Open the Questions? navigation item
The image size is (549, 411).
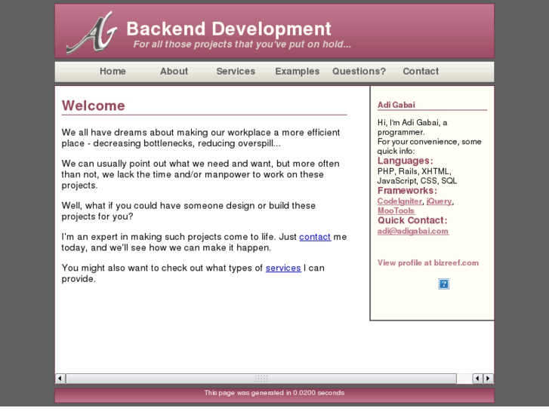tap(359, 72)
